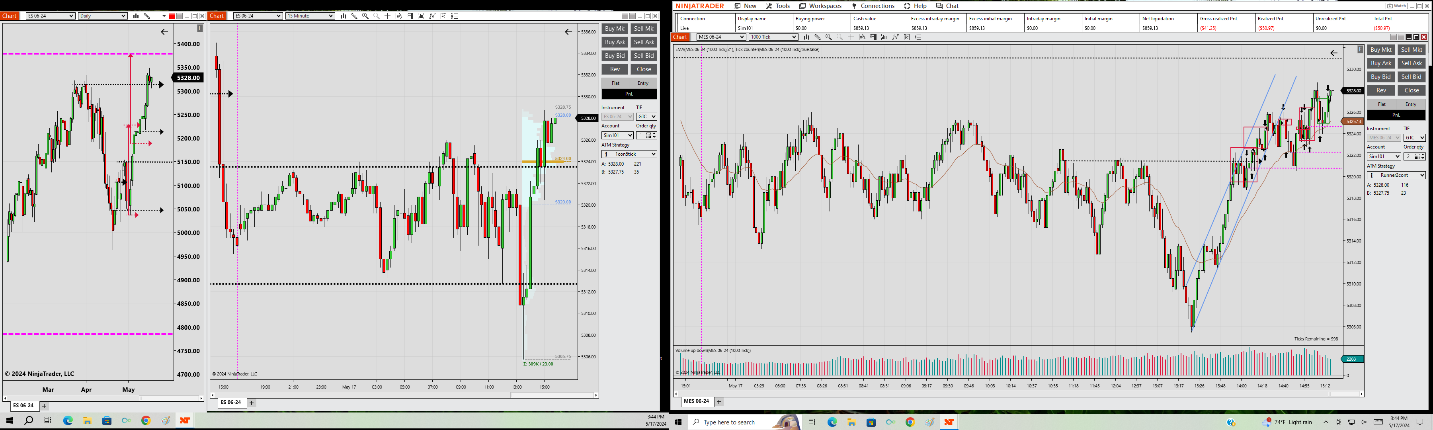This screenshot has height=430, width=1433.
Task: Open the Connections menu
Action: pyautogui.click(x=873, y=6)
